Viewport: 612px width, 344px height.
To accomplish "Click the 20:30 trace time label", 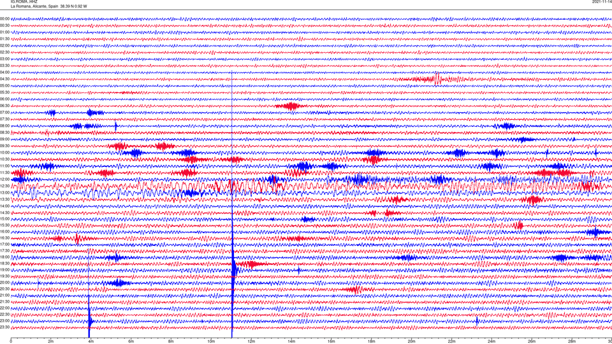I will [x=4, y=289].
